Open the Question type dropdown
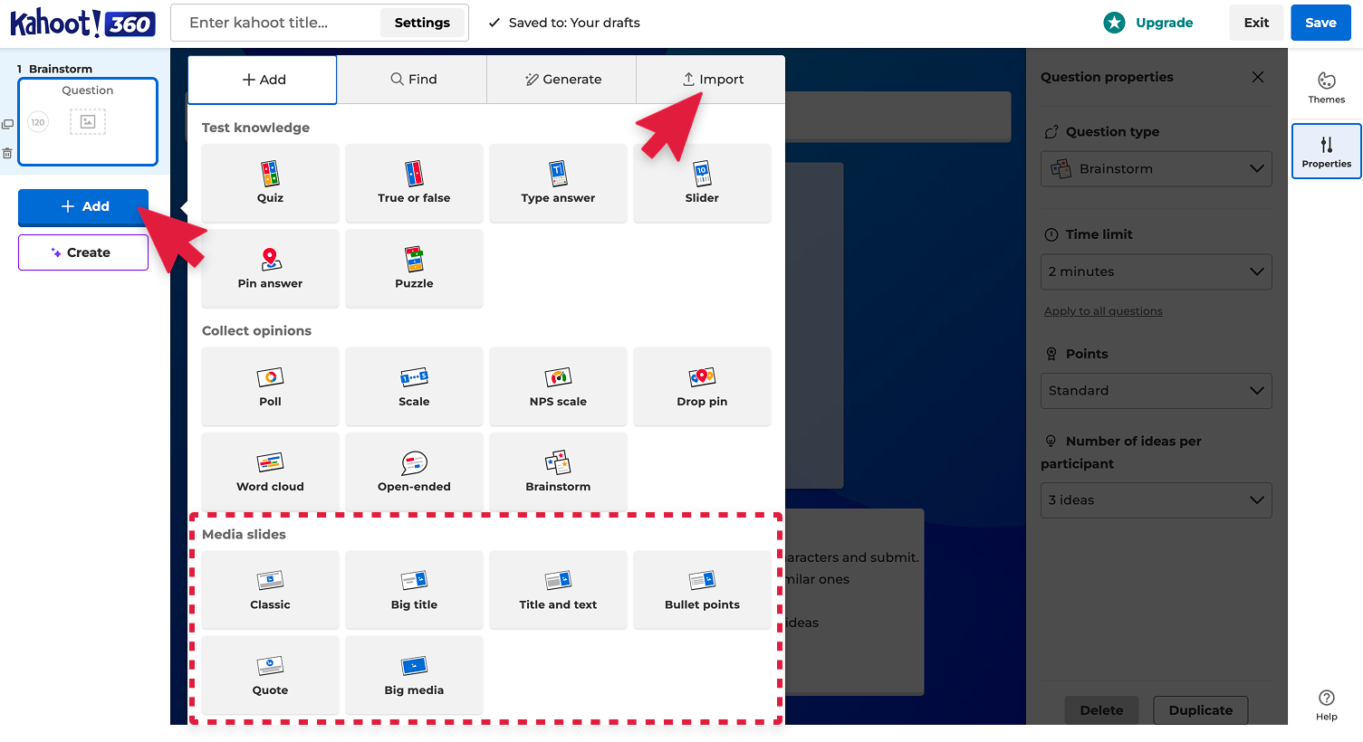1363x742 pixels. coord(1157,168)
